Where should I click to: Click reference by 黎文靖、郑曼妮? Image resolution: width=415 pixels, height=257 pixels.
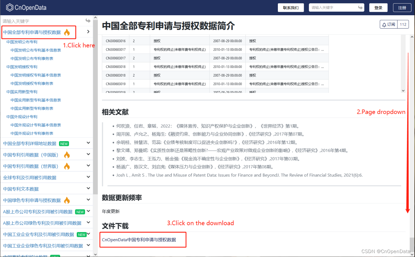(x=232, y=151)
